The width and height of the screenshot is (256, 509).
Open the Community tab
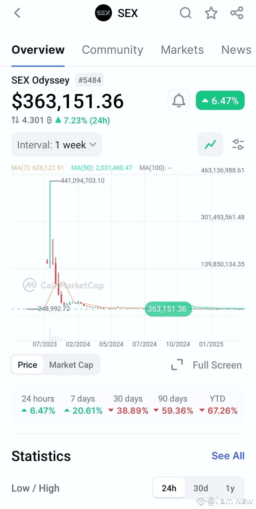(x=112, y=50)
